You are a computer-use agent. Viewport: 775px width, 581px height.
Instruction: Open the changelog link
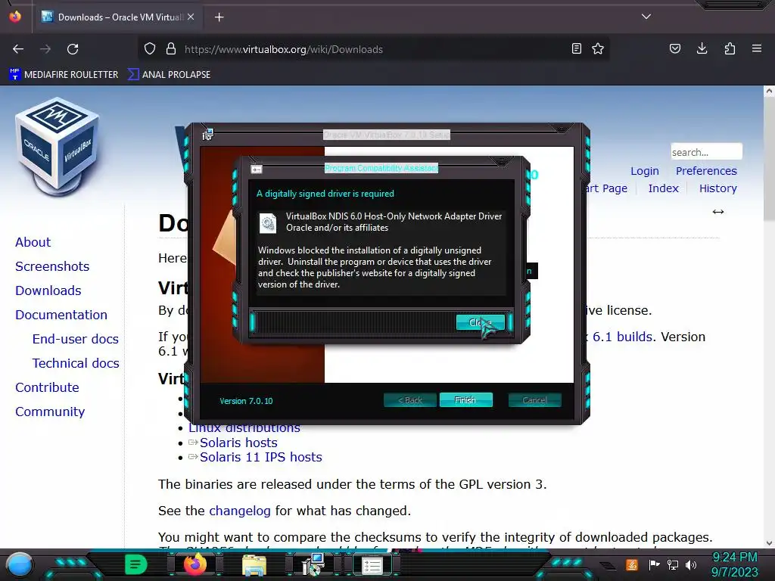[x=240, y=511]
